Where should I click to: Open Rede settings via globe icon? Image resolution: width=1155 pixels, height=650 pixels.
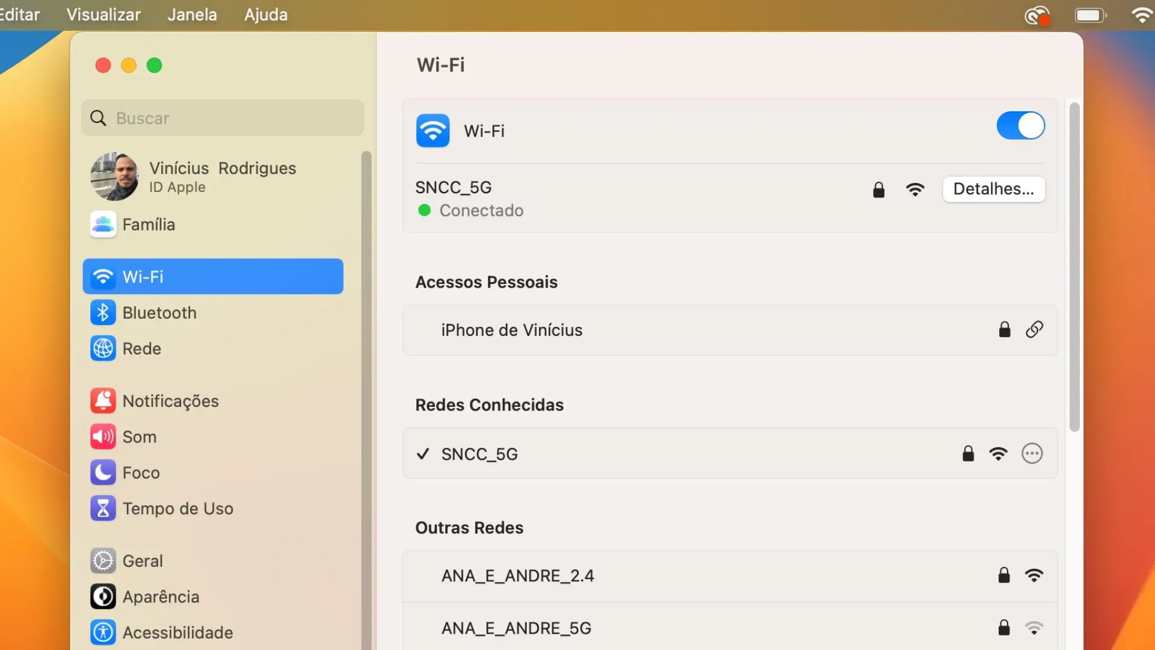pyautogui.click(x=103, y=348)
